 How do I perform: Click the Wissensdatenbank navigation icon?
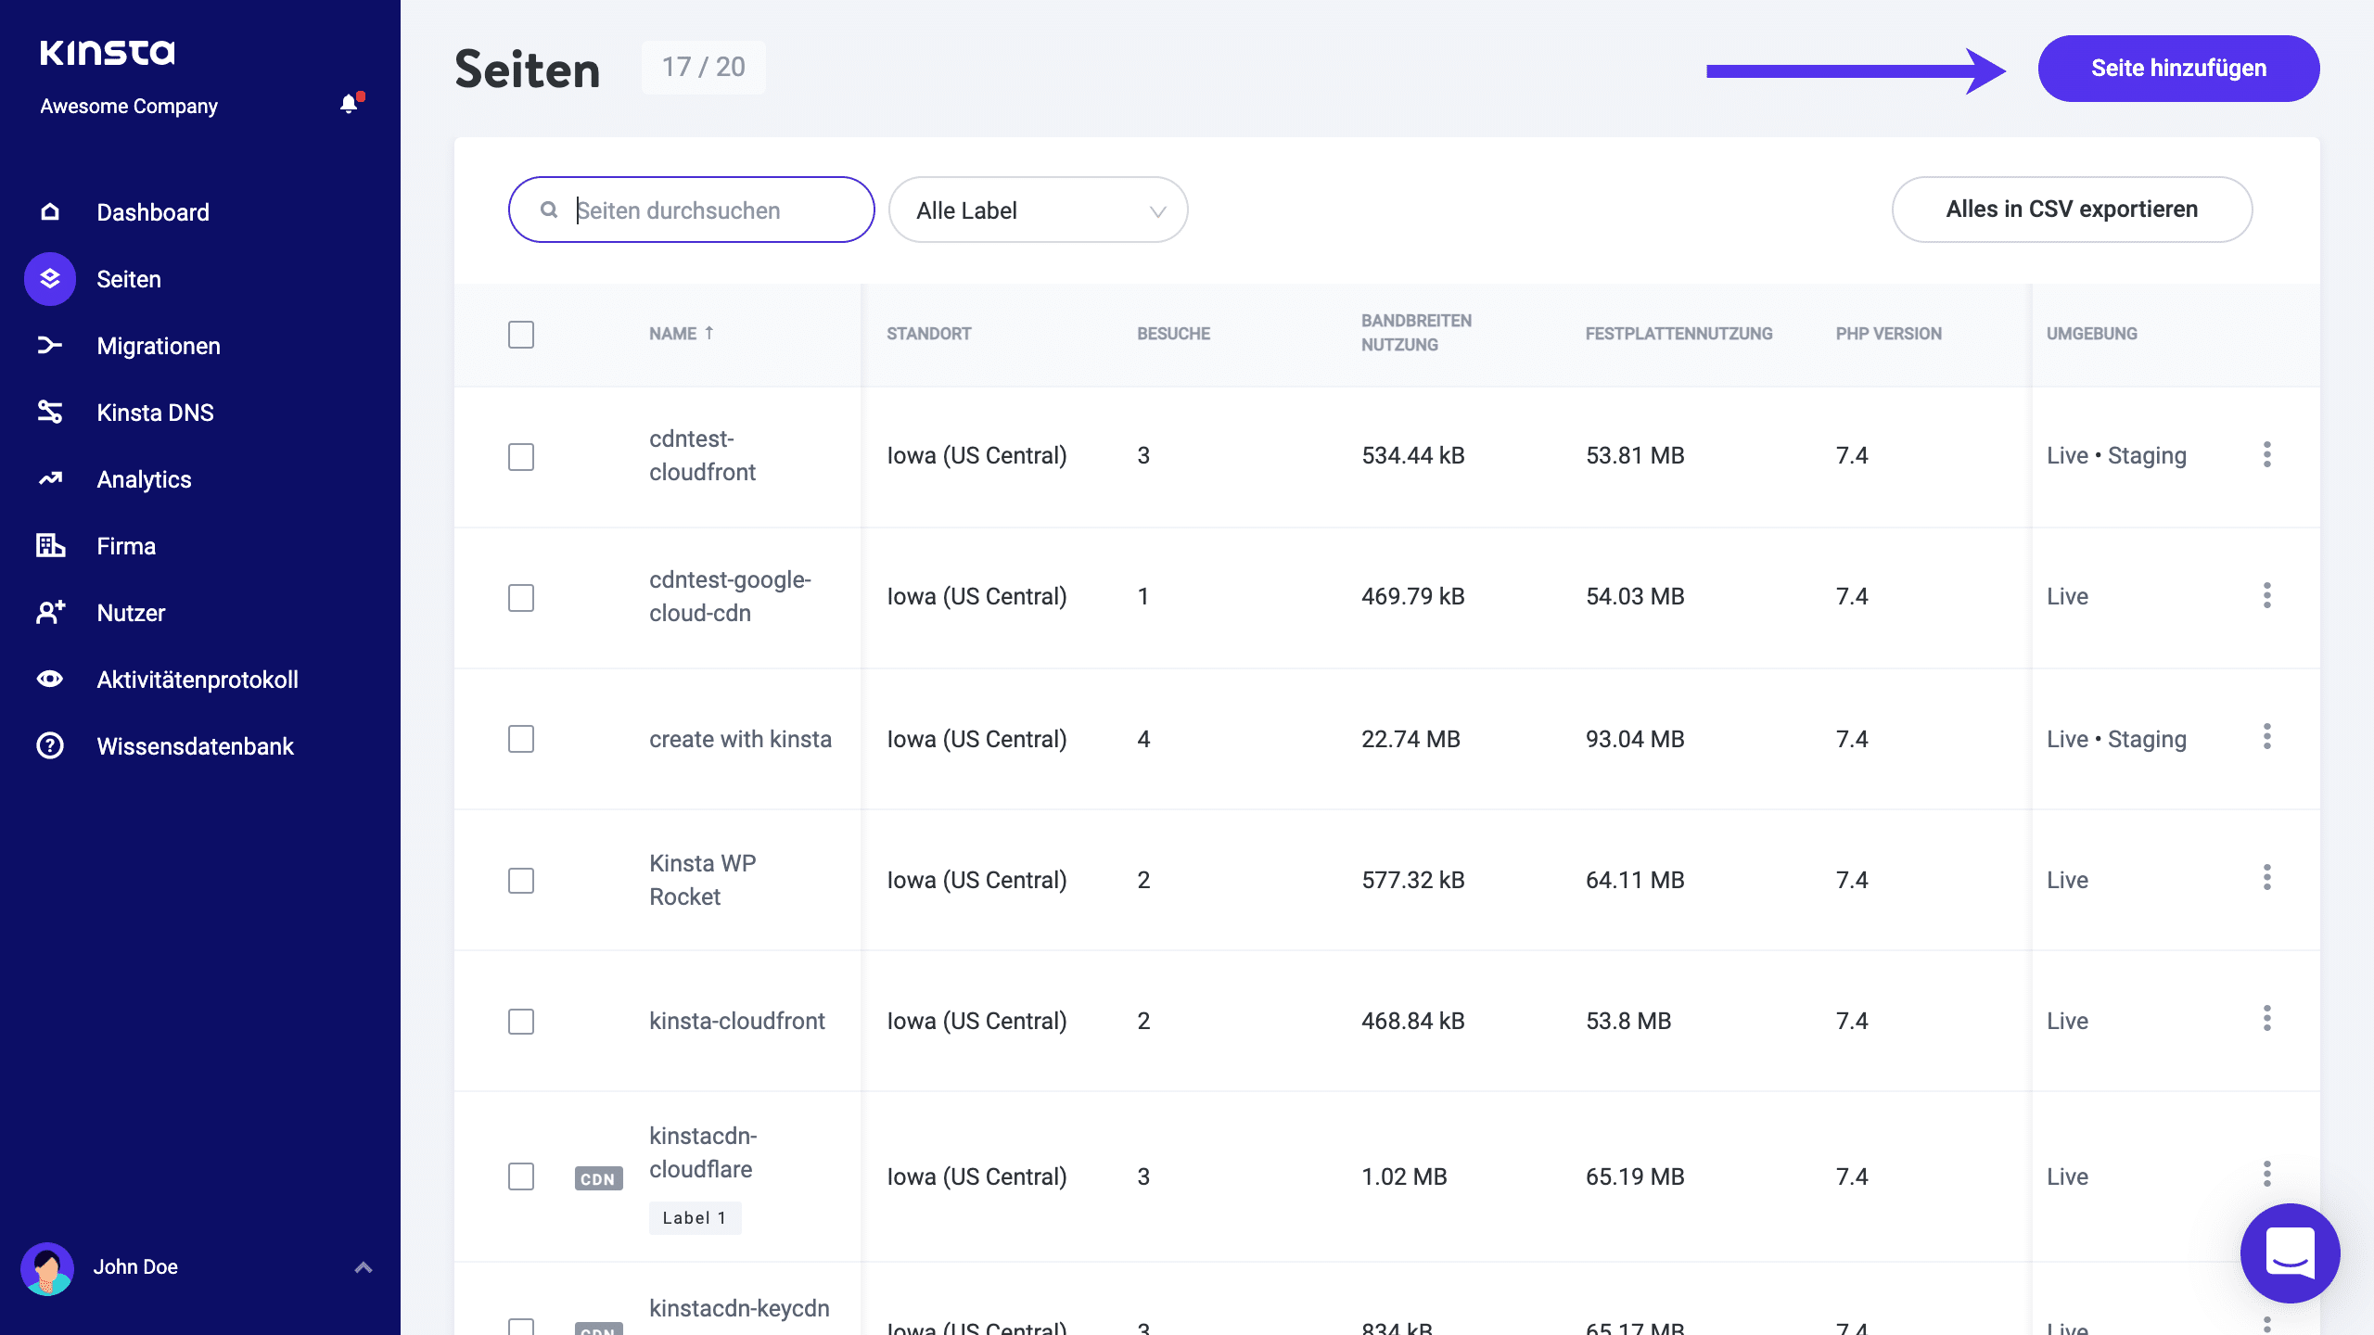(51, 746)
